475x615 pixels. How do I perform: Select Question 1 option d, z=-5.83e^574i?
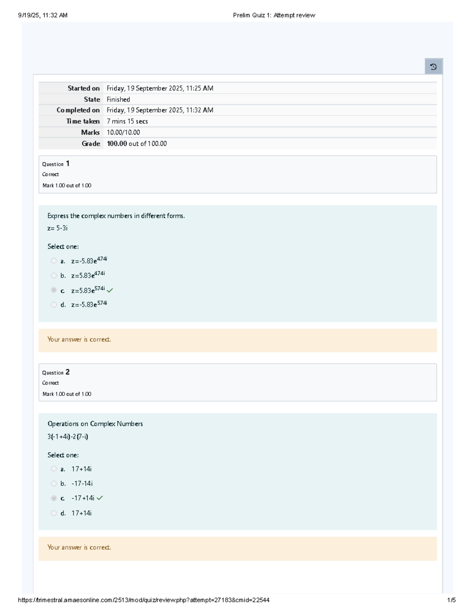54,305
